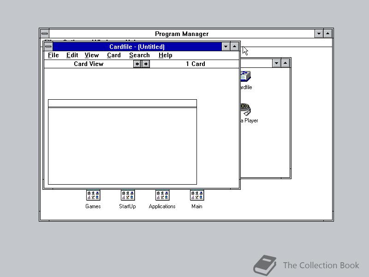This screenshot has width=369, height=277.
Task: Click the Applications group label text
Action: 162,206
